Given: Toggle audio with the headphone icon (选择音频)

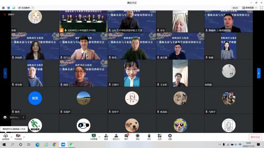Looking at the screenshot, I should click(x=5, y=136).
